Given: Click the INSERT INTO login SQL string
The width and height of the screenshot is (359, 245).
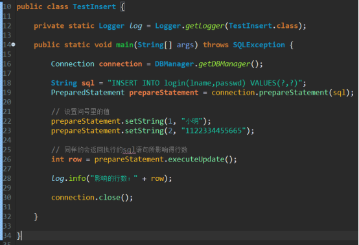Looking at the screenshot, I should tap(205, 83).
